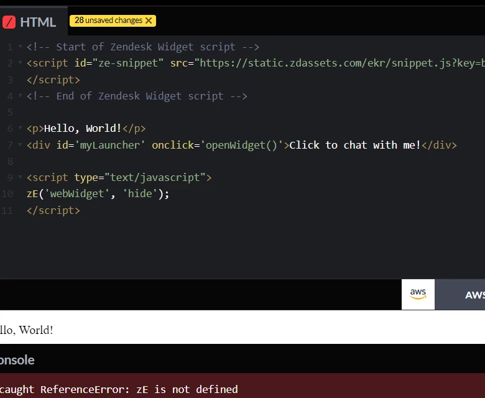Click line number 5 in gutter

(x=10, y=112)
